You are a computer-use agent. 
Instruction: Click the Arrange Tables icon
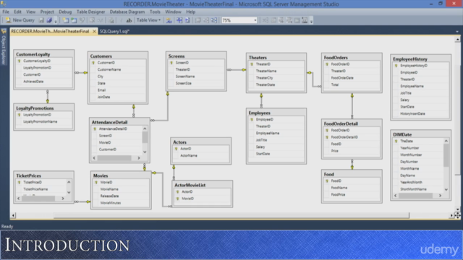click(214, 20)
